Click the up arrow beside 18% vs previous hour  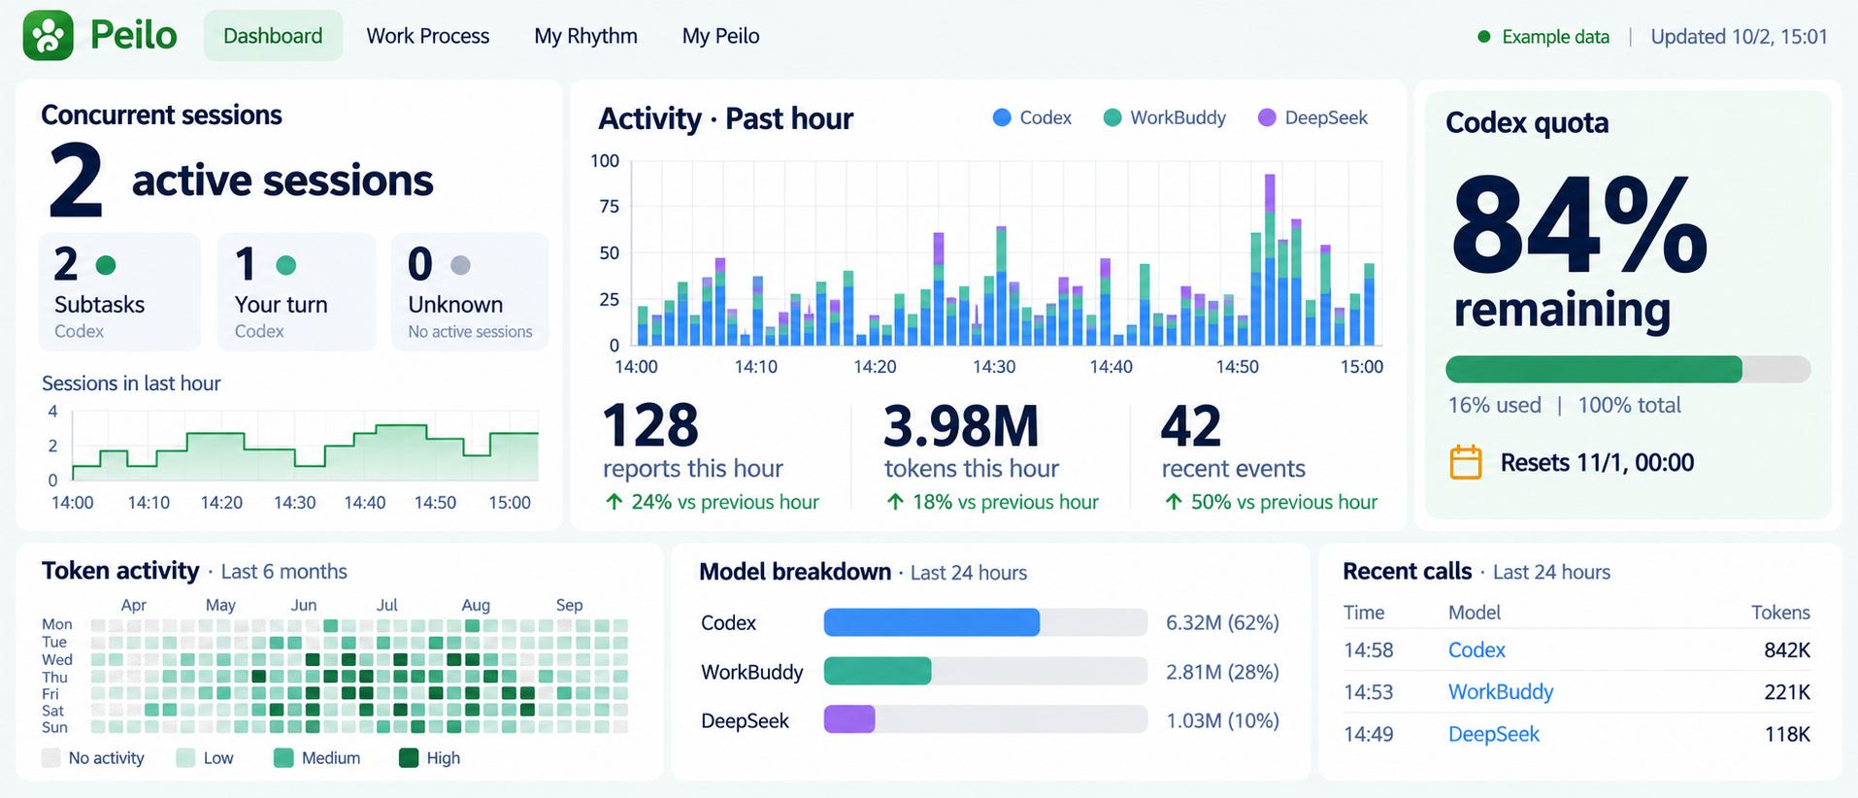point(895,502)
